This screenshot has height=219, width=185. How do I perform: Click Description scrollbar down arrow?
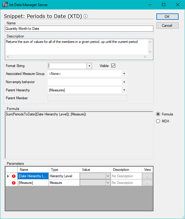[x=150, y=52]
